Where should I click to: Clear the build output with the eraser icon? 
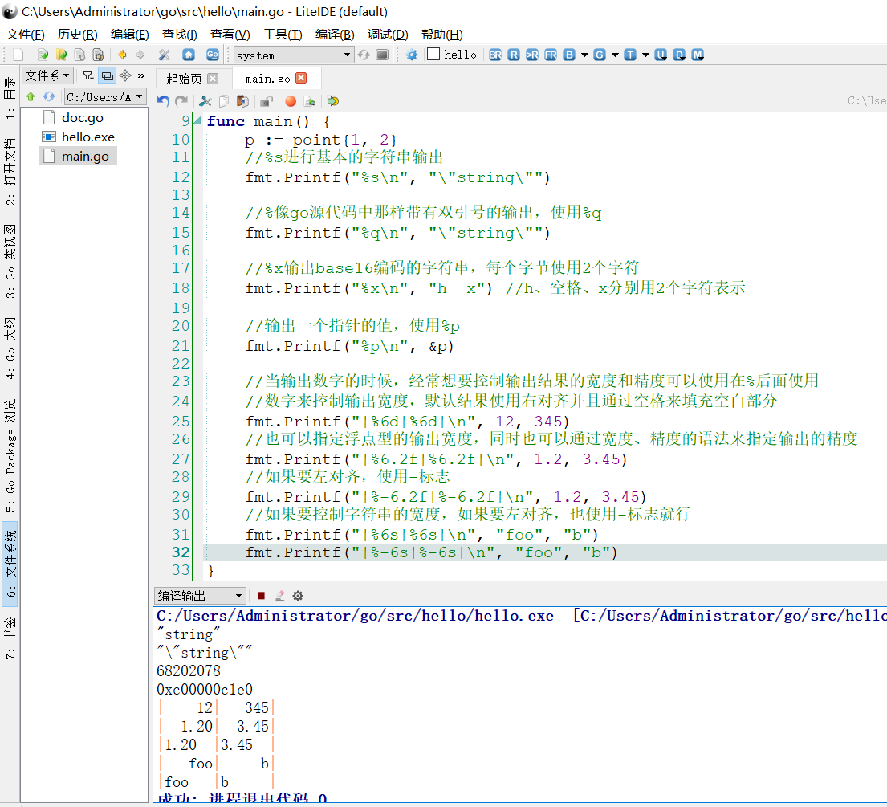pos(279,595)
